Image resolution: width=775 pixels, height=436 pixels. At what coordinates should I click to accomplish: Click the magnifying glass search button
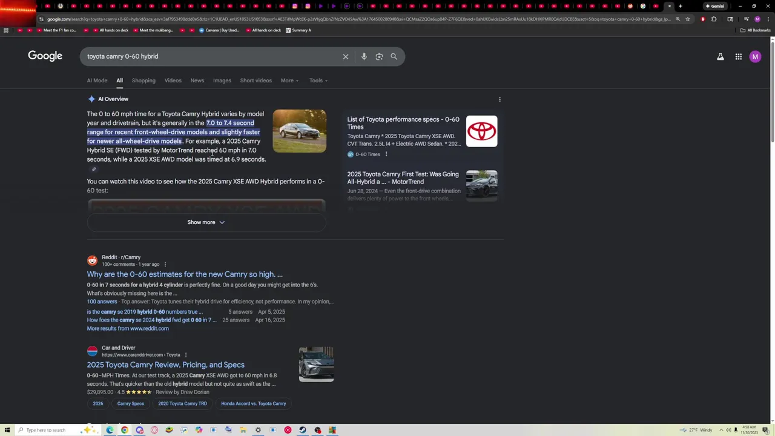coord(394,56)
